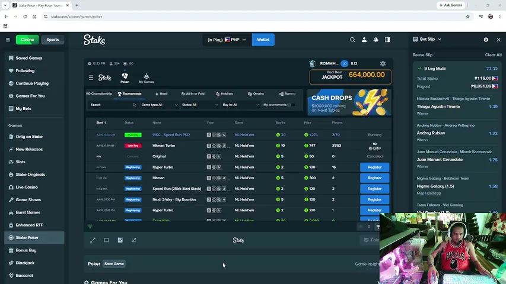This screenshot has height=284, width=506.
Task: Open the Cash Drops banner
Action: point(349,102)
